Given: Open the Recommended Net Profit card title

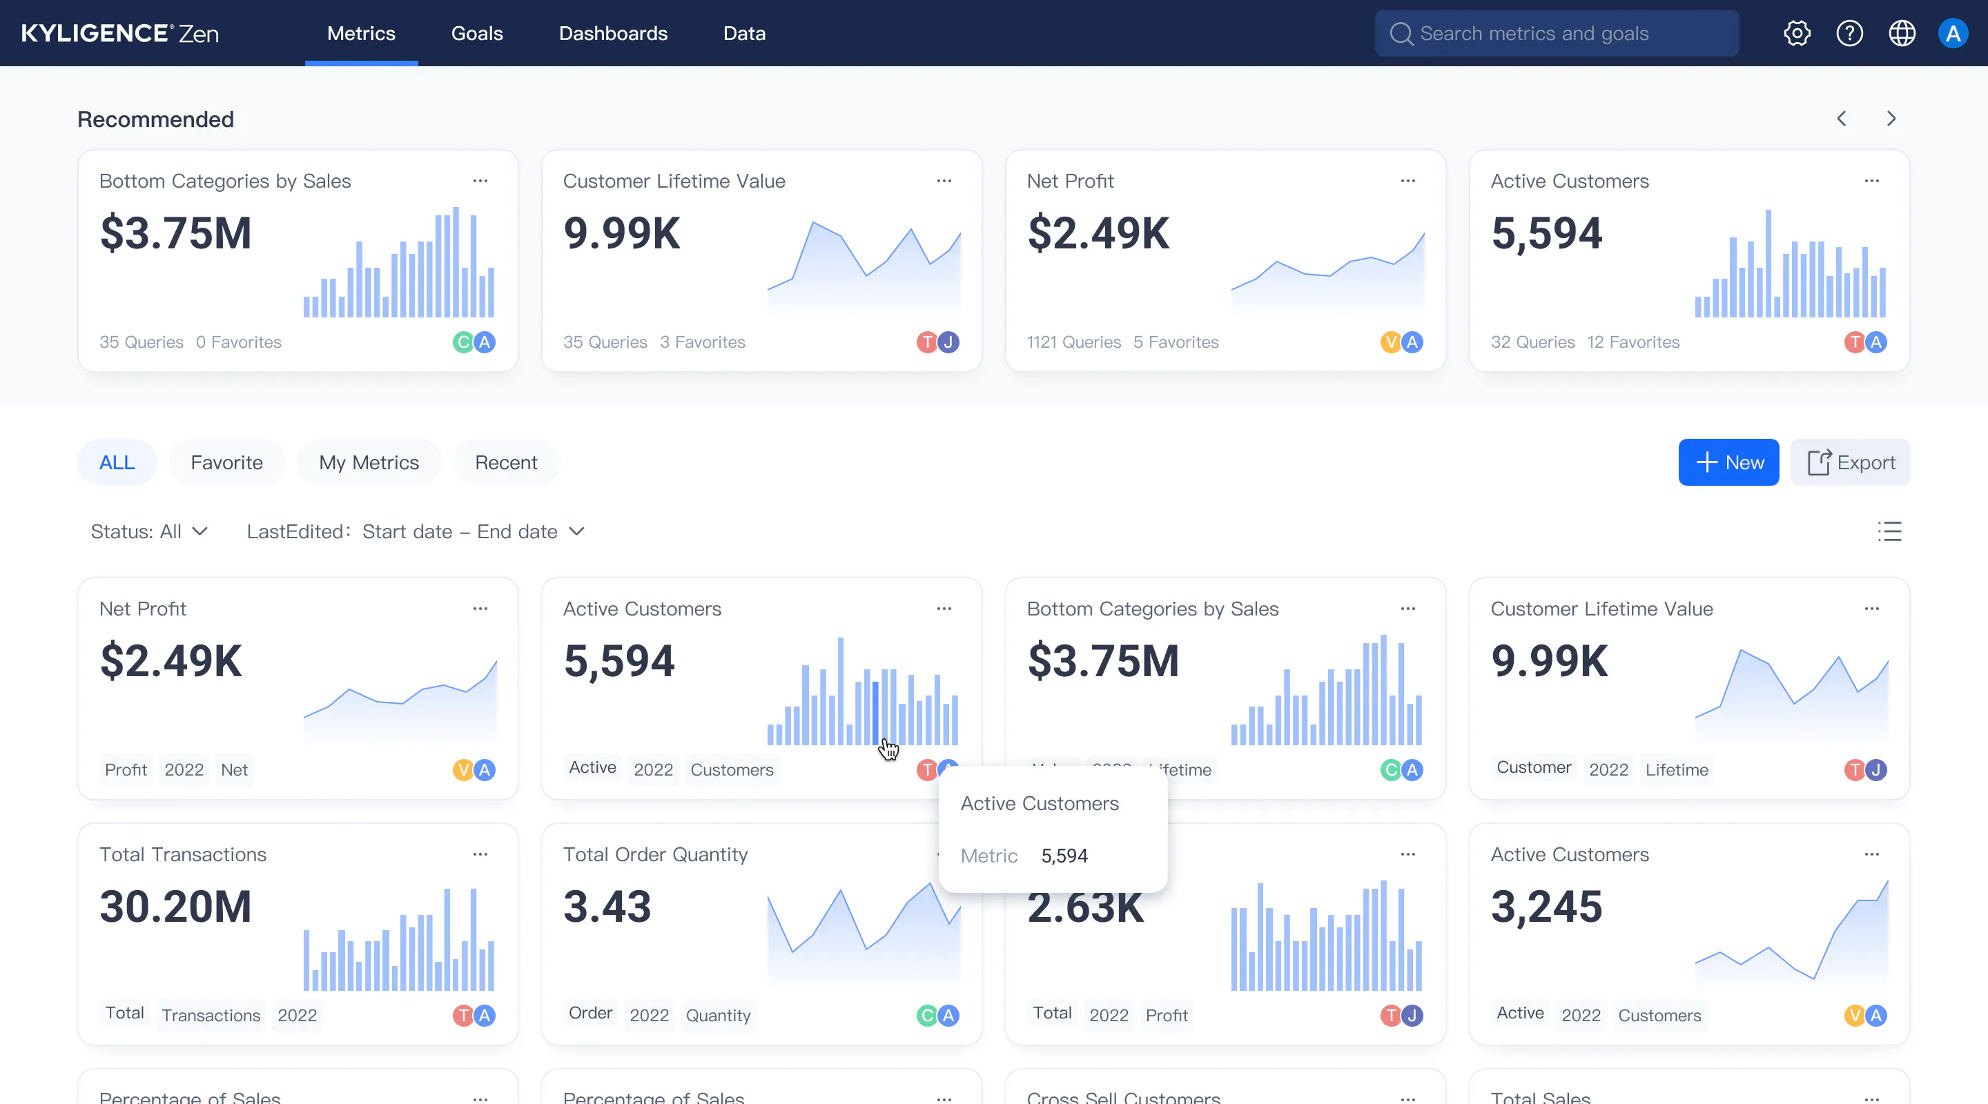Looking at the screenshot, I should [1071, 181].
